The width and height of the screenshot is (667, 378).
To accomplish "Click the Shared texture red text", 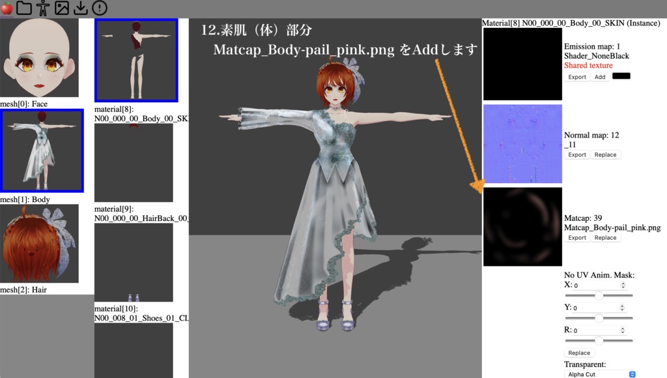I will click(588, 66).
